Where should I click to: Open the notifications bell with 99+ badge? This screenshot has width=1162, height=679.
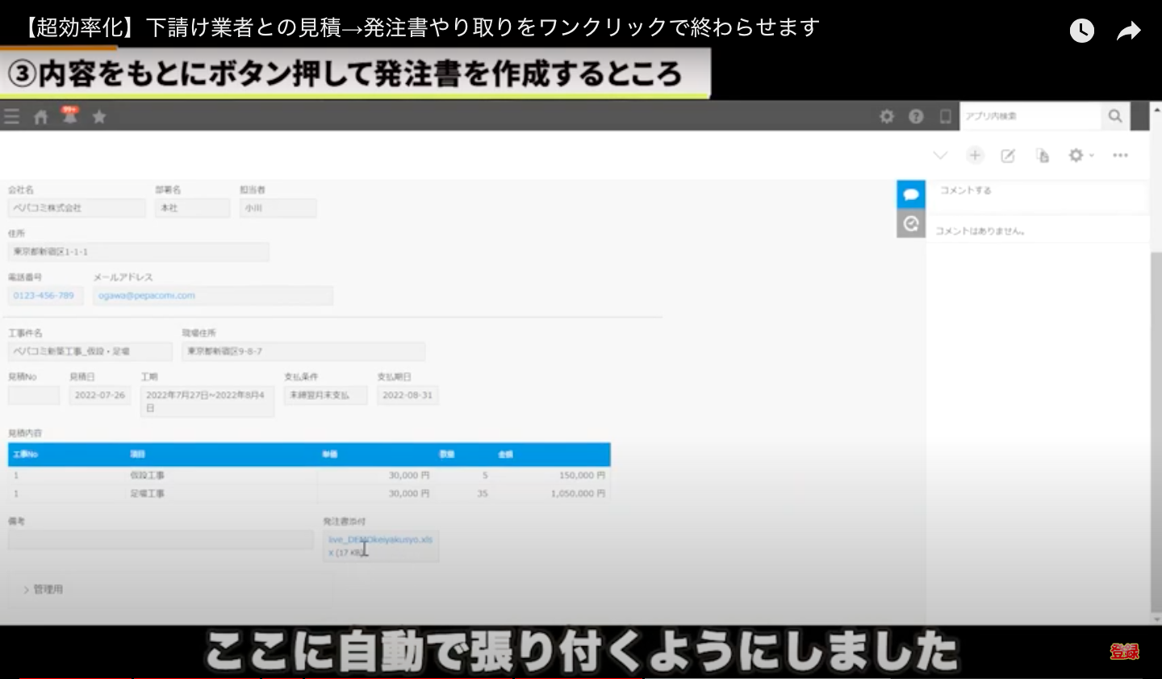[70, 116]
